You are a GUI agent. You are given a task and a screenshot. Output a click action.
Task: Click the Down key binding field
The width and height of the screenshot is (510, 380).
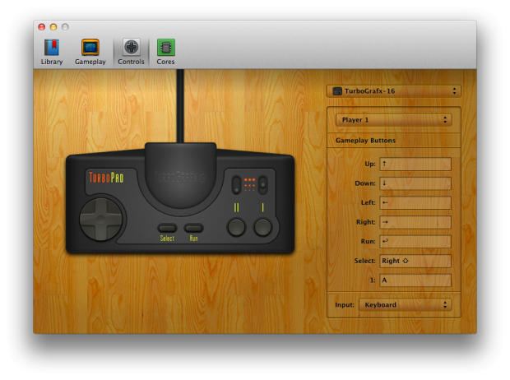click(x=415, y=183)
